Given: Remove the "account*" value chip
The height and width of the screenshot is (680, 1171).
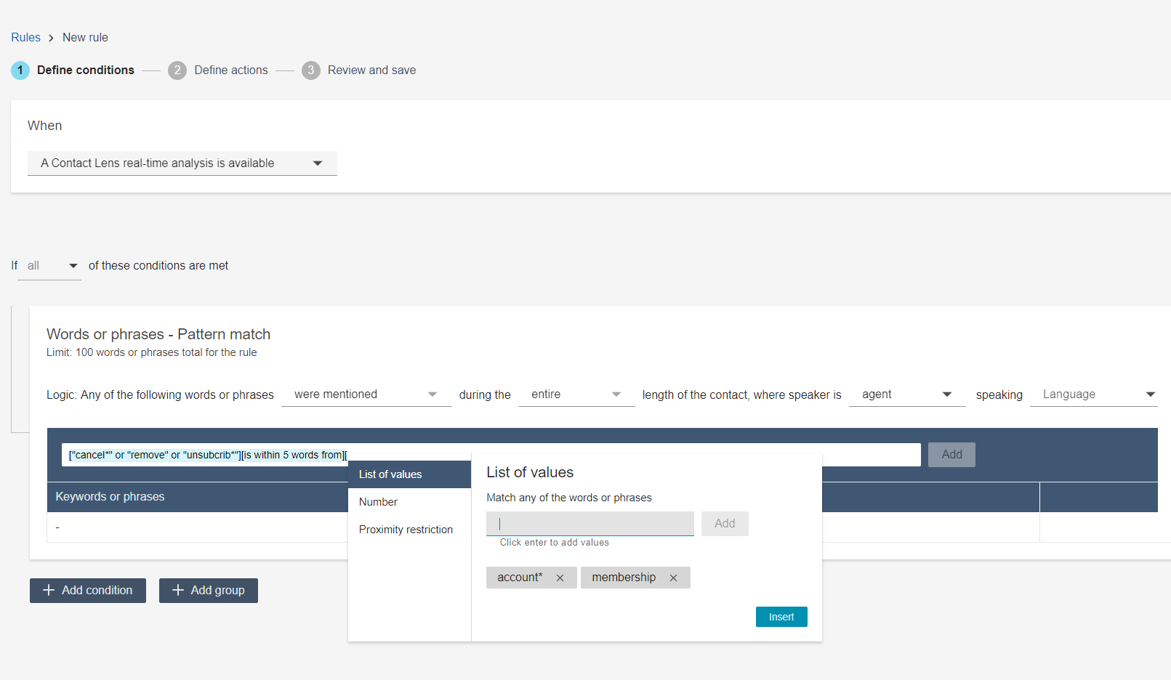Looking at the screenshot, I should point(560,577).
